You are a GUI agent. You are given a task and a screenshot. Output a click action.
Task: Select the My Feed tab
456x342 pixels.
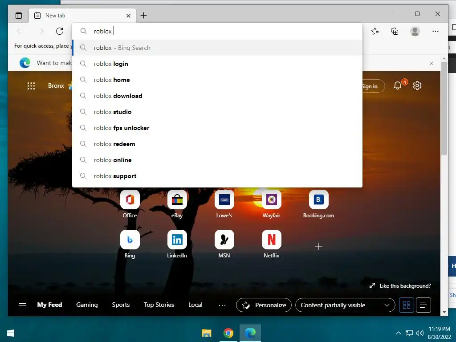coord(49,305)
